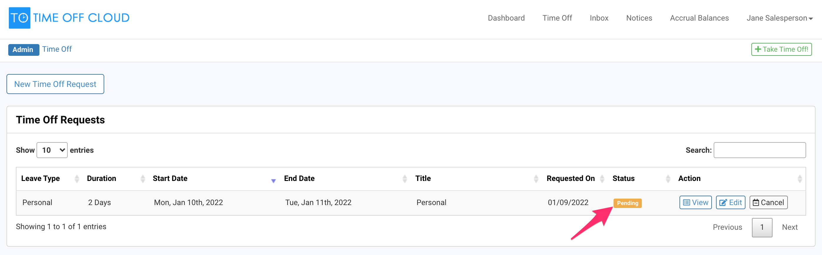822x255 pixels.
Task: Click the active sort indicator on Start Date
Action: (x=274, y=180)
